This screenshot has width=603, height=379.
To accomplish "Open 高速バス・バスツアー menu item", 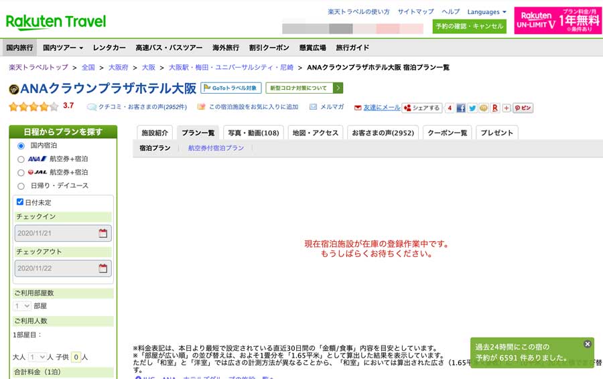I will 169,48.
